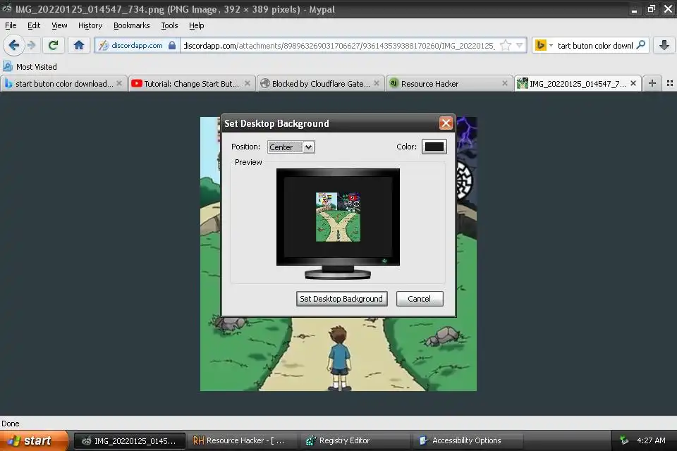Open the Position dropdown set to Center
677x451 pixels.
click(291, 147)
